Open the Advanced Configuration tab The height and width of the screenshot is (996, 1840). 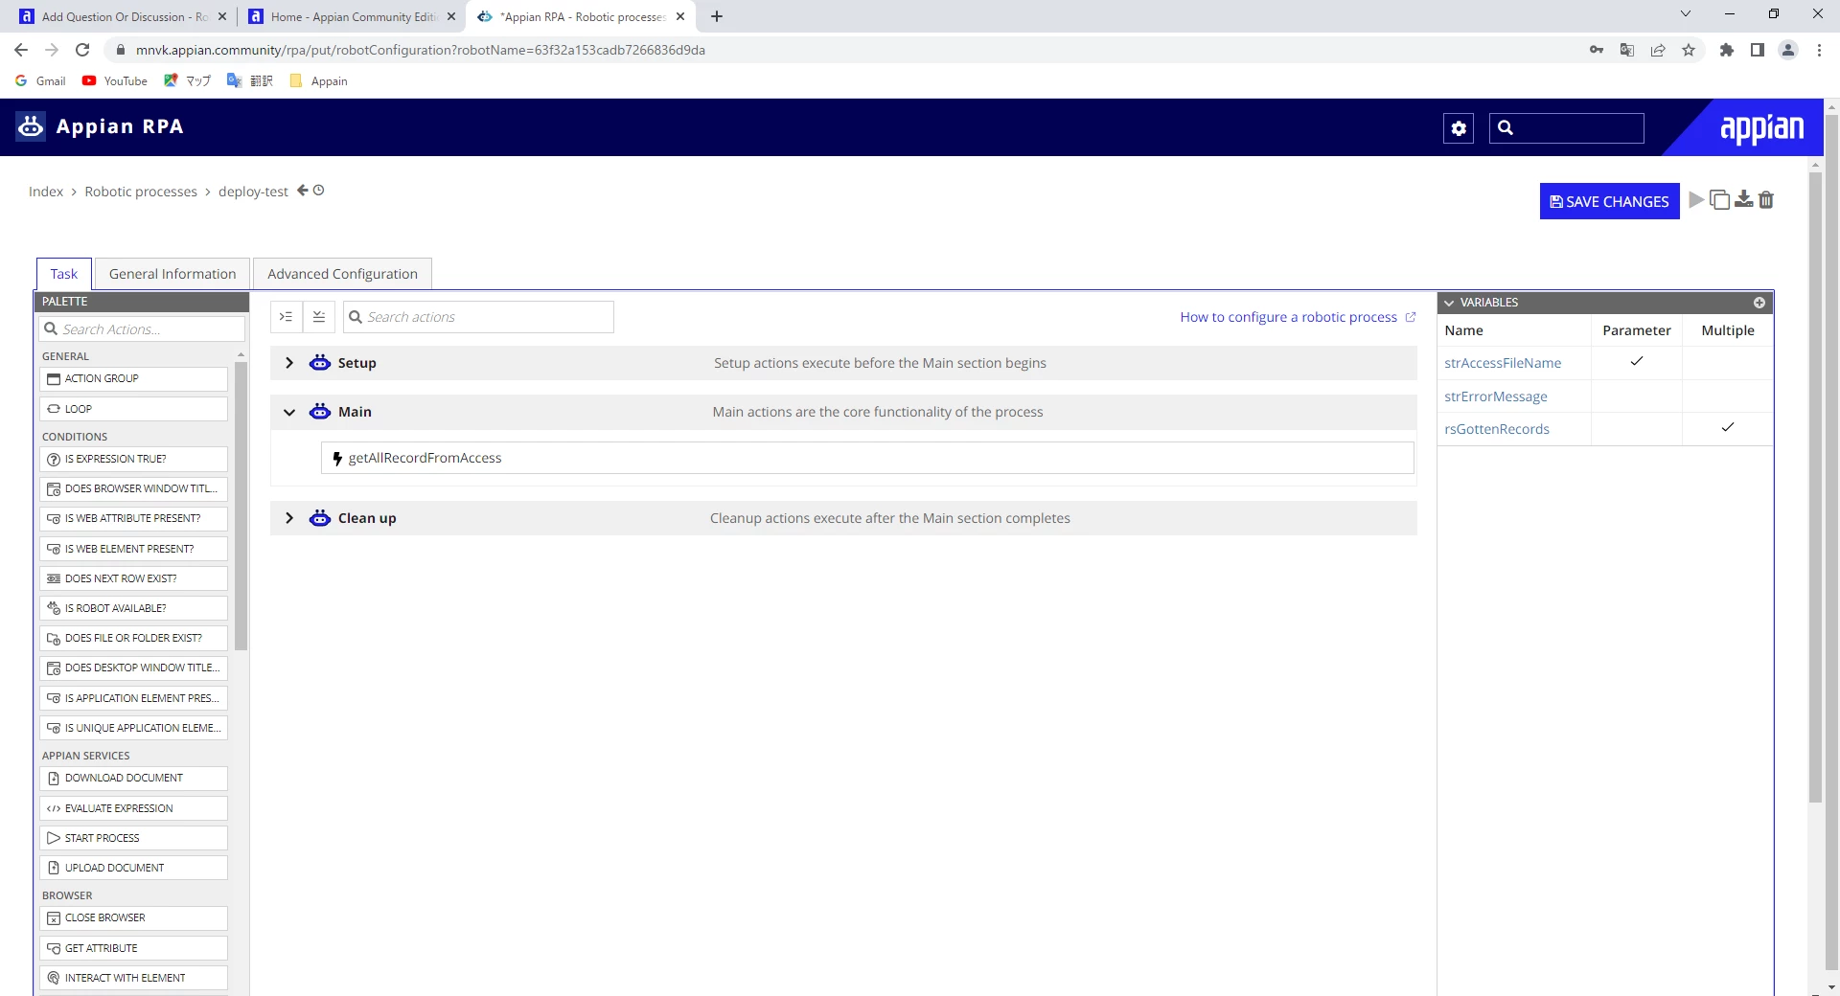point(342,274)
